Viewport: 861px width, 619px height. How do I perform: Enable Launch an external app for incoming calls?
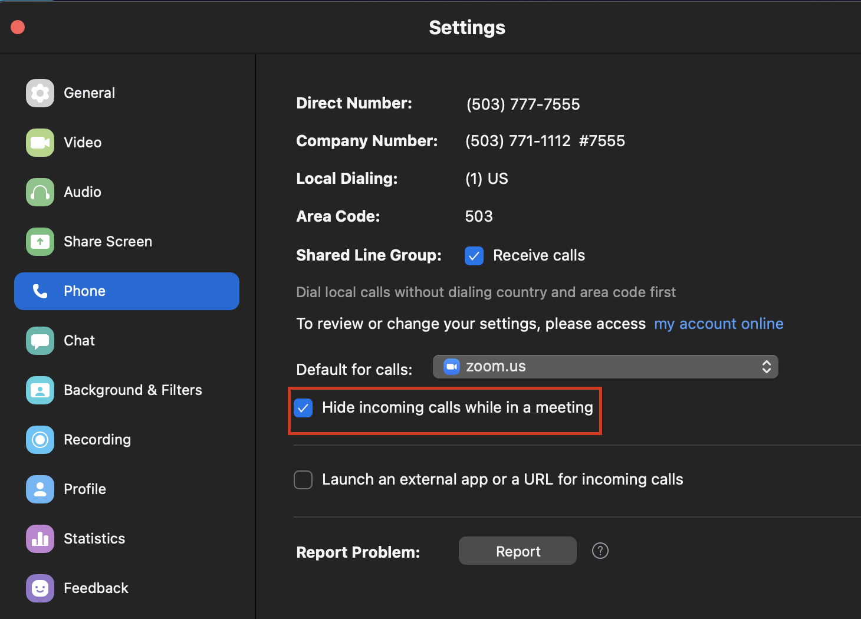click(x=303, y=480)
